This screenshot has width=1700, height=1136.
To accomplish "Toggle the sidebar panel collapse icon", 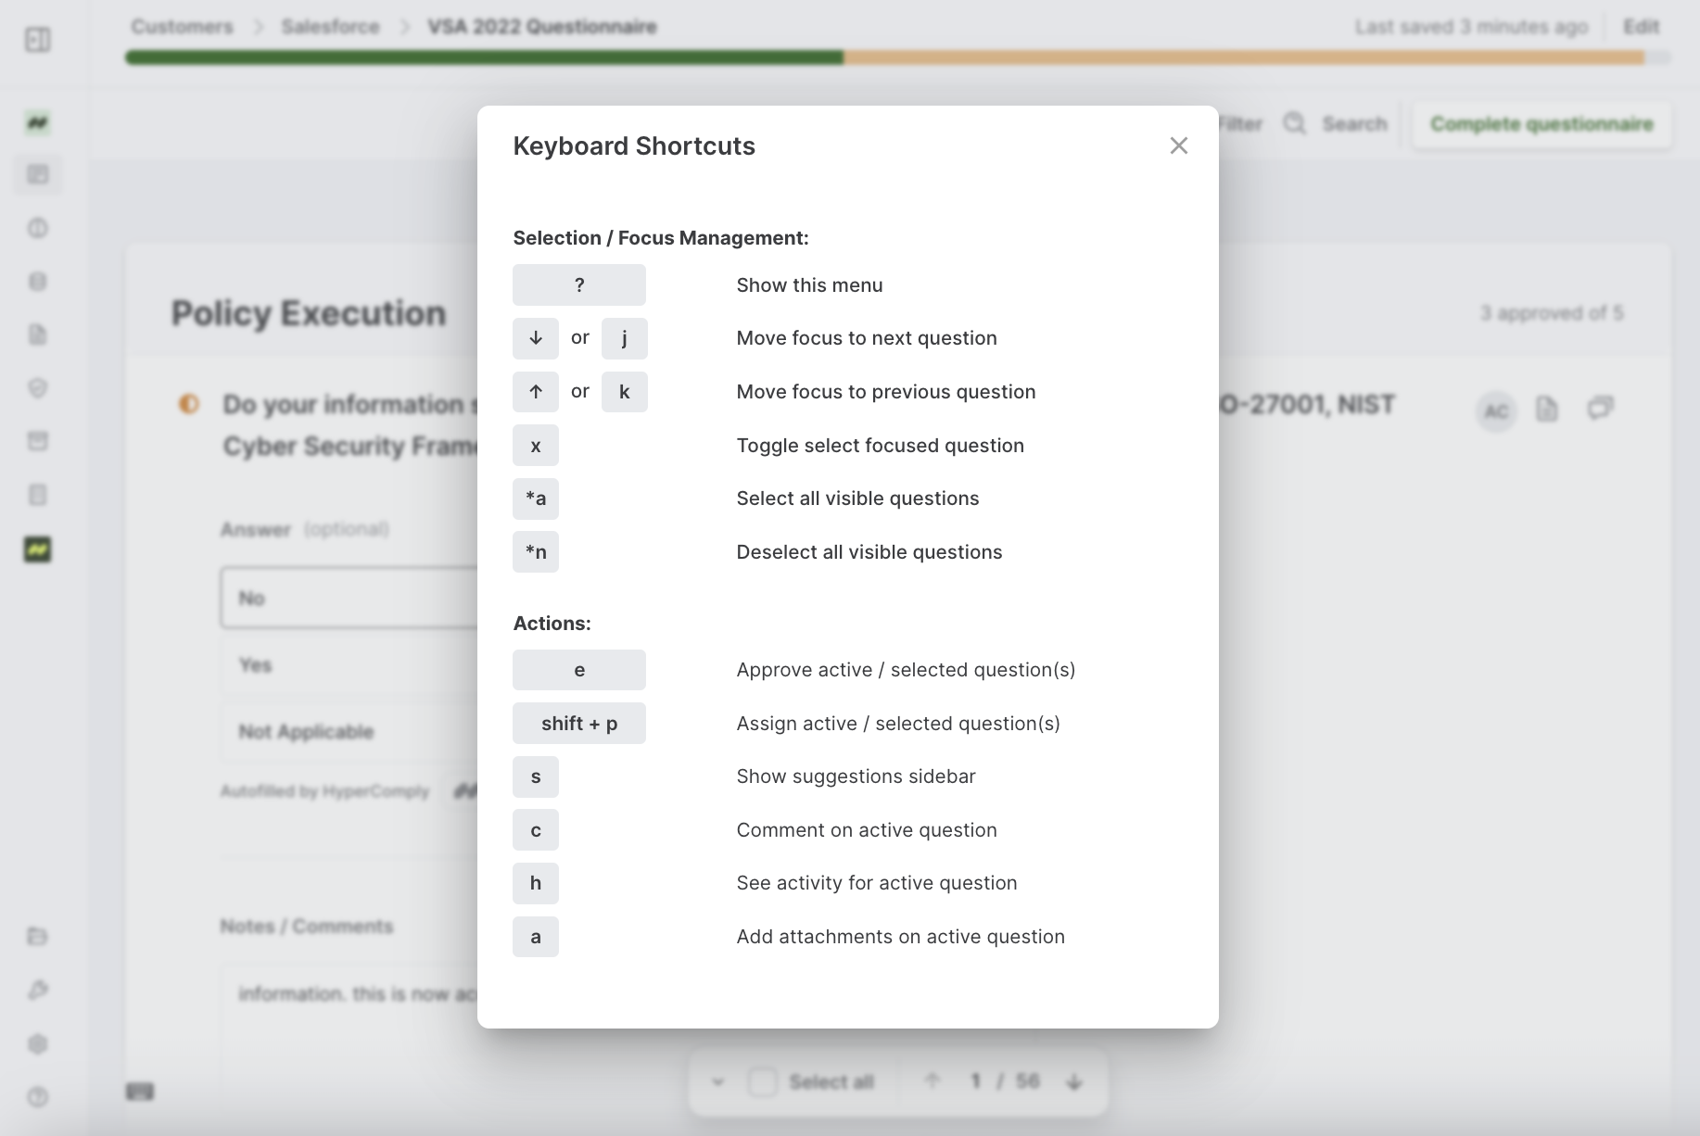I will (38, 40).
